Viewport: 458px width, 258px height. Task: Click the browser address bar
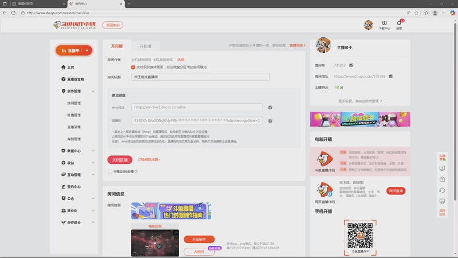point(215,13)
